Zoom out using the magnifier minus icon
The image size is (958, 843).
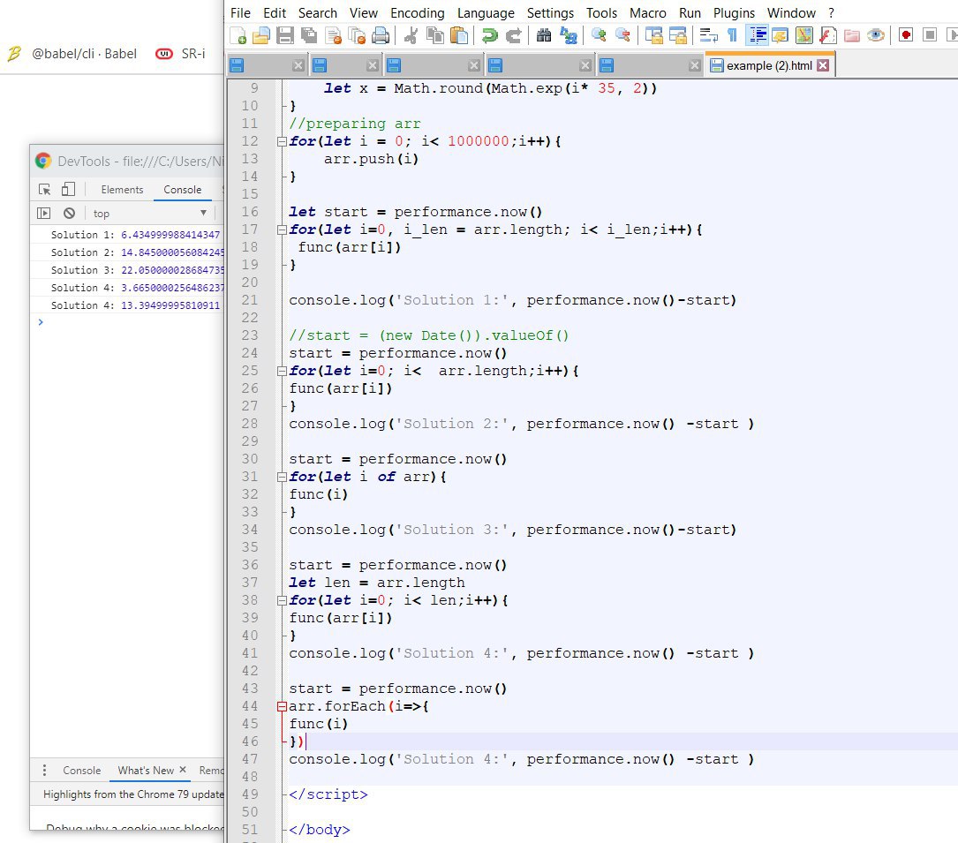pyautogui.click(x=622, y=36)
